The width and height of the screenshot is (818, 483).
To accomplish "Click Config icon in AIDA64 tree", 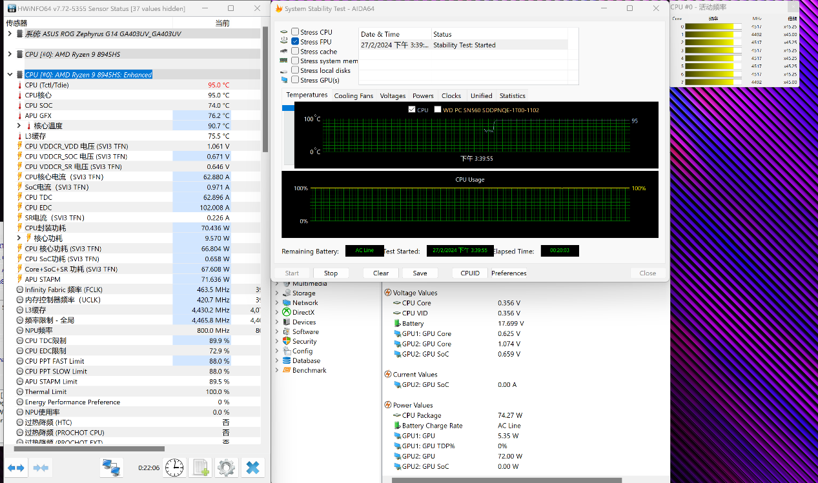I will tap(287, 351).
